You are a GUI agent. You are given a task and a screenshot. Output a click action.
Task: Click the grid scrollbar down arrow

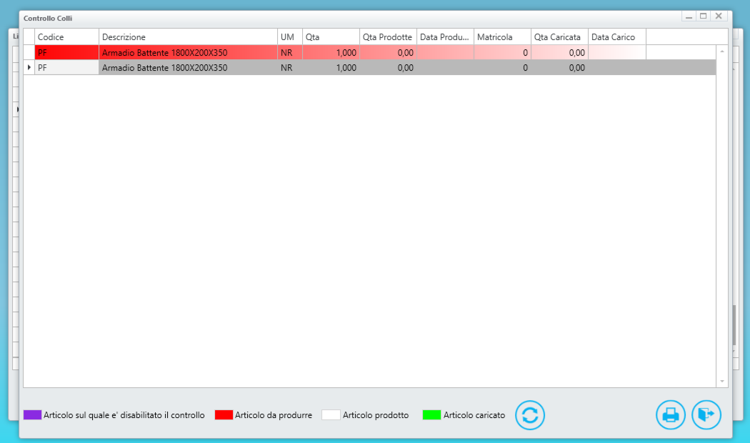(722, 382)
